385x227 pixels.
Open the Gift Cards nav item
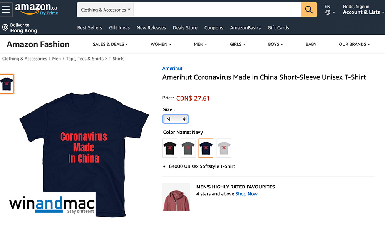pyautogui.click(x=278, y=28)
